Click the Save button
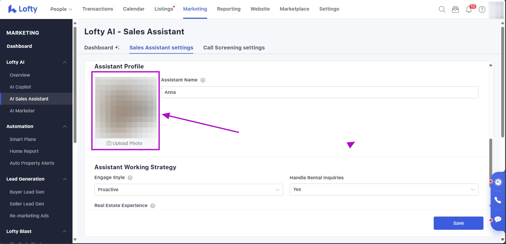This screenshot has width=506, height=244. (x=458, y=223)
